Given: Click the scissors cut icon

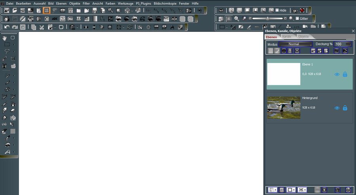Looking at the screenshot, I should pyautogui.click(x=42, y=27).
